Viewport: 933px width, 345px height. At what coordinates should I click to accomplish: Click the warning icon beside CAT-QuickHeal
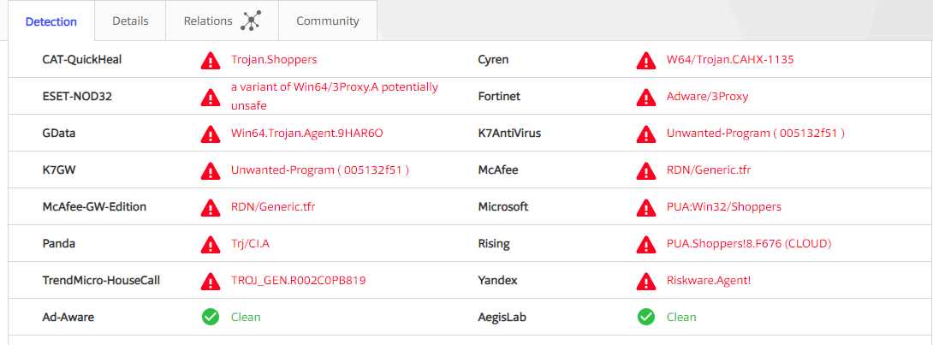[x=210, y=61]
